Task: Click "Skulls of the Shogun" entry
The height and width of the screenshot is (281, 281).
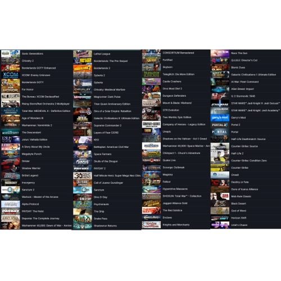Action: 106,161
